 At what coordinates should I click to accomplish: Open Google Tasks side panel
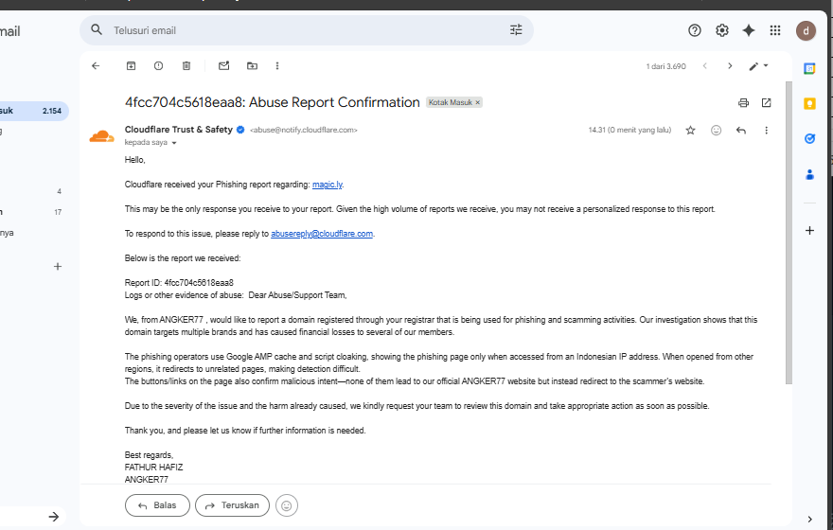tap(809, 138)
